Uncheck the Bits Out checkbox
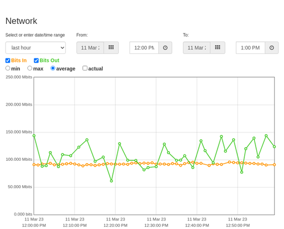 pos(36,60)
